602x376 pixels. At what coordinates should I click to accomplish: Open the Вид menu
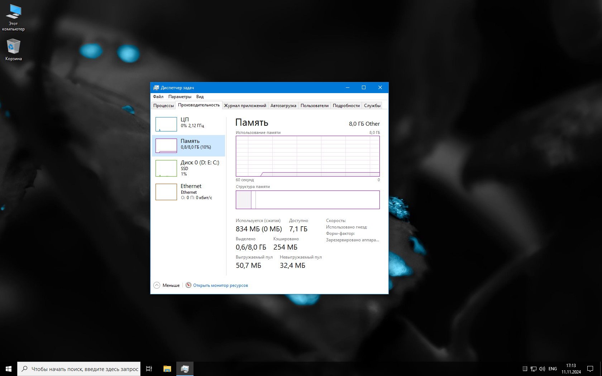(x=200, y=97)
